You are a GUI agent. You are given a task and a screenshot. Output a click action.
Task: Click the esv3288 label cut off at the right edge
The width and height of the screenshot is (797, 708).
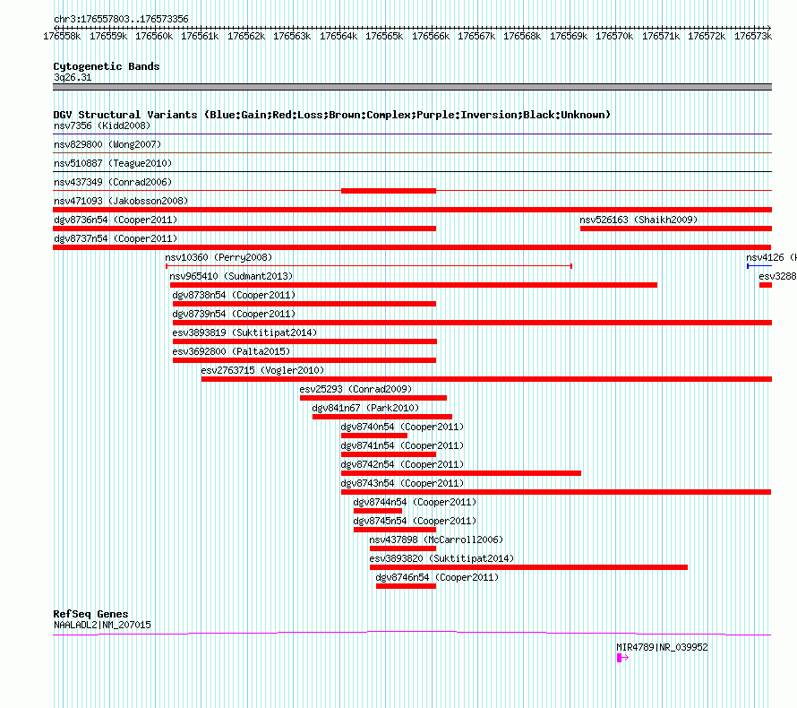[777, 276]
